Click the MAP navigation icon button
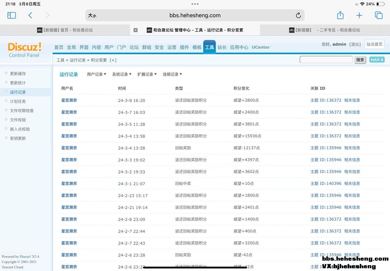The width and height of the screenshot is (390, 271). tap(377, 60)
